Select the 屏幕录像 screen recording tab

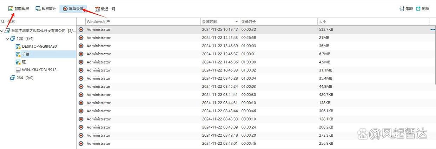coord(73,9)
